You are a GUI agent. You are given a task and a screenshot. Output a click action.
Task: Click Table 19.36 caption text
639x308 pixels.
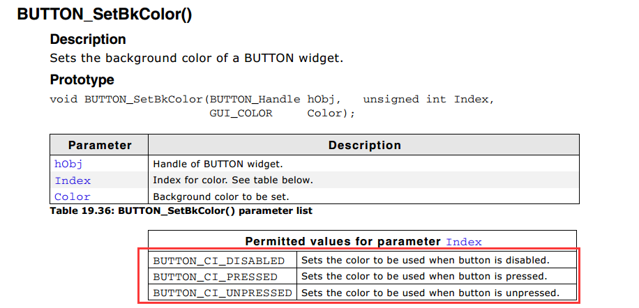(x=181, y=210)
